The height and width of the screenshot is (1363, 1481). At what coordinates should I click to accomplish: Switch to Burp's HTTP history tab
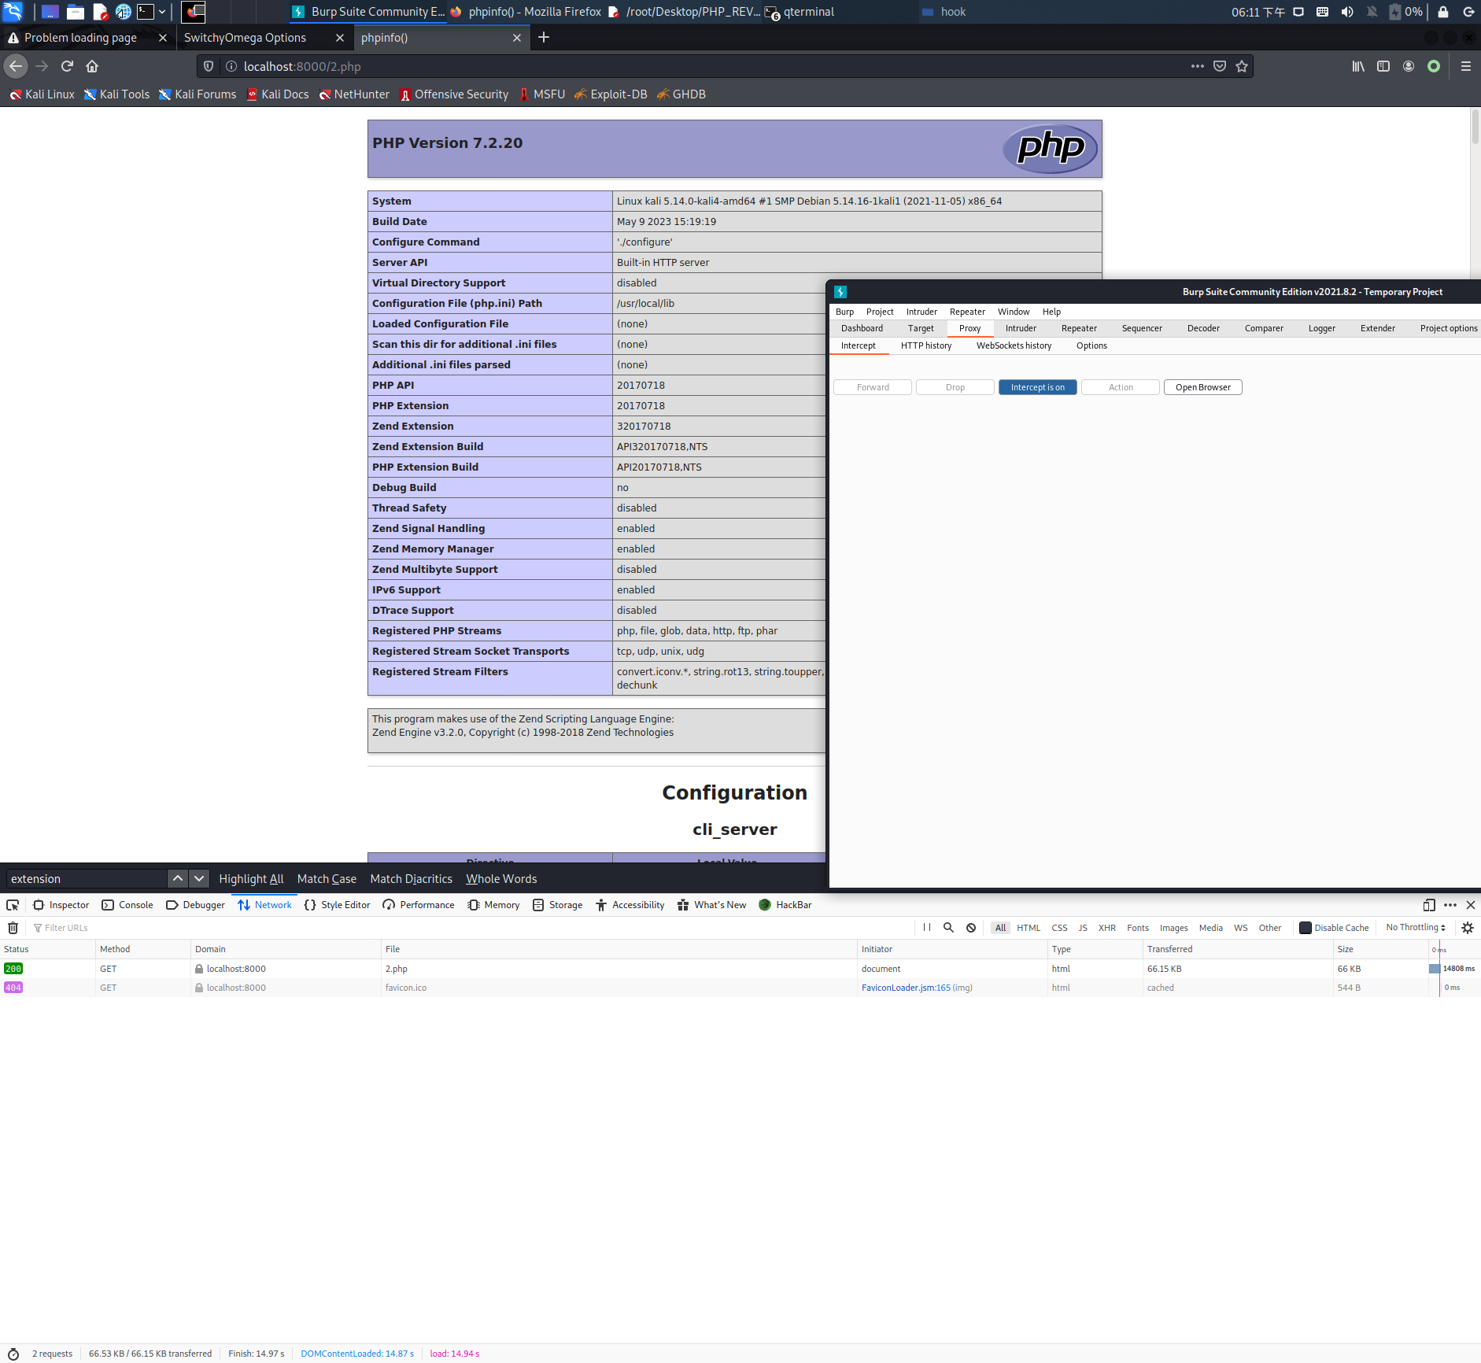coord(925,345)
